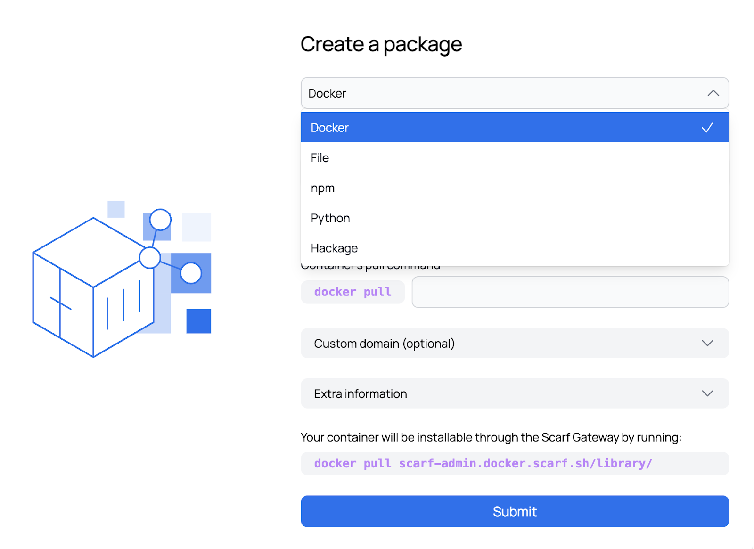Click the topmost circle node in the illustration
The image size is (754, 549).
click(x=160, y=220)
